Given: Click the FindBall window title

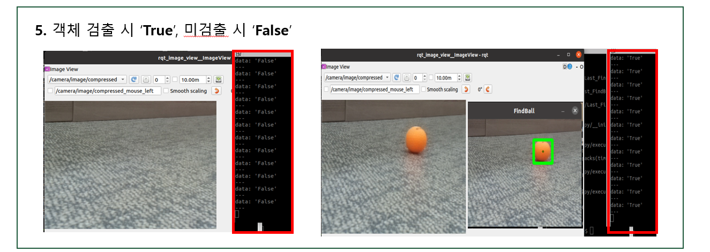Looking at the screenshot, I should click(524, 111).
